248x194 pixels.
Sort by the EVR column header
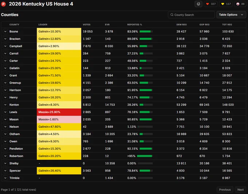(x=107, y=25)
